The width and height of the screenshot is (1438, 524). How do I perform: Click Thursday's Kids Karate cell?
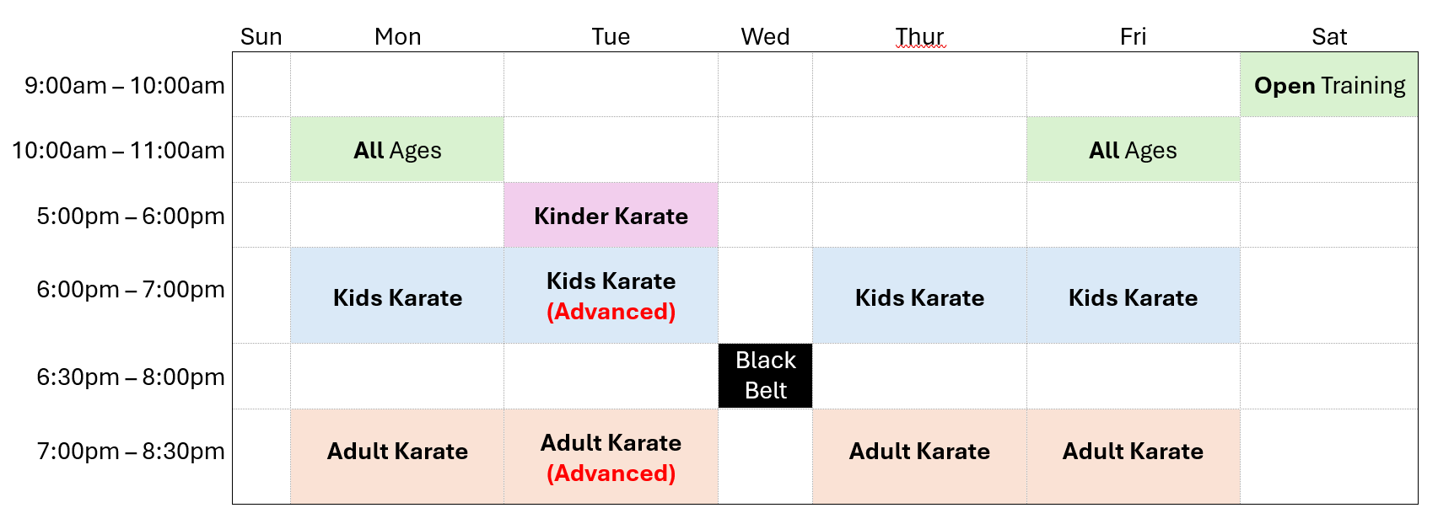(920, 296)
